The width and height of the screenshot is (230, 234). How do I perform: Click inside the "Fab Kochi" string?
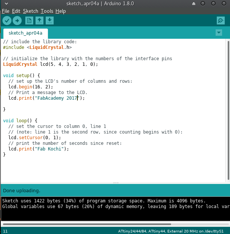49,149
